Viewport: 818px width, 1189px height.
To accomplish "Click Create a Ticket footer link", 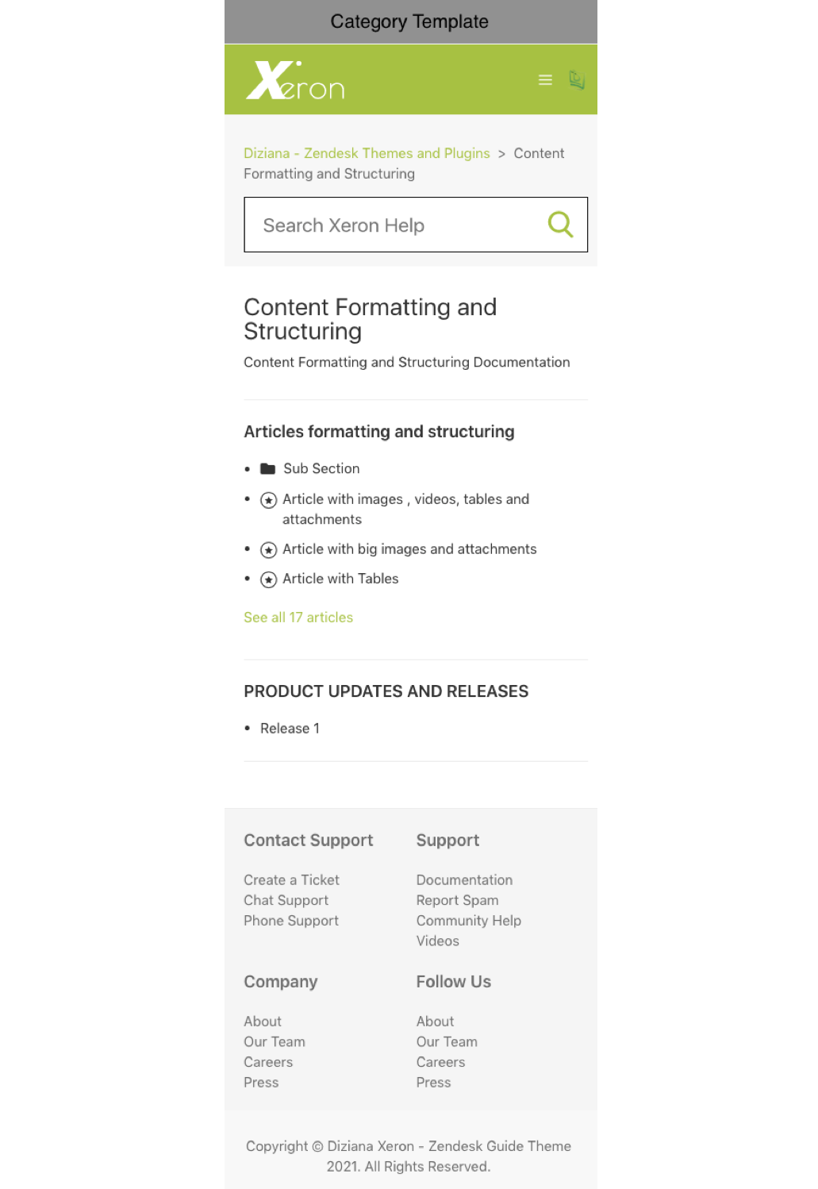I will point(291,880).
